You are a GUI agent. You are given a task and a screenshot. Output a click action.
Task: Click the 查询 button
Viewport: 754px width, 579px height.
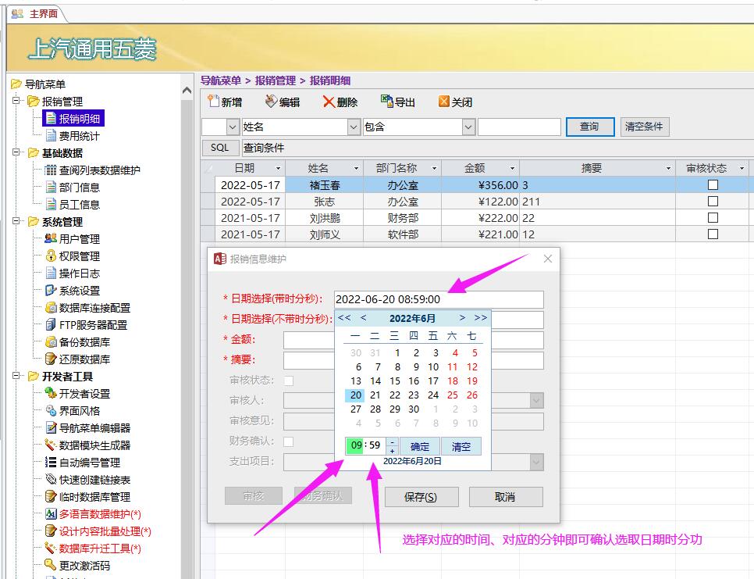point(590,127)
